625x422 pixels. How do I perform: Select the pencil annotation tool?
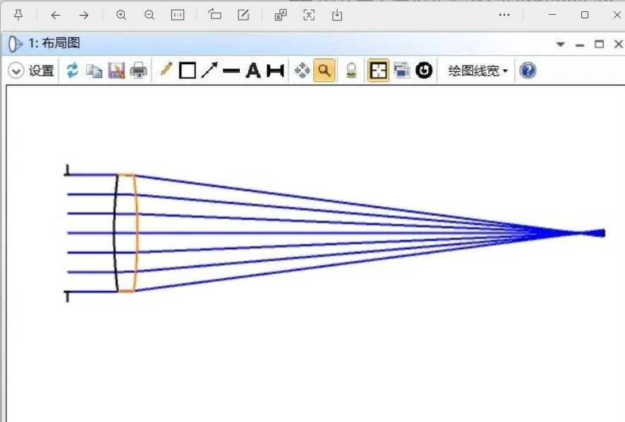click(x=166, y=70)
